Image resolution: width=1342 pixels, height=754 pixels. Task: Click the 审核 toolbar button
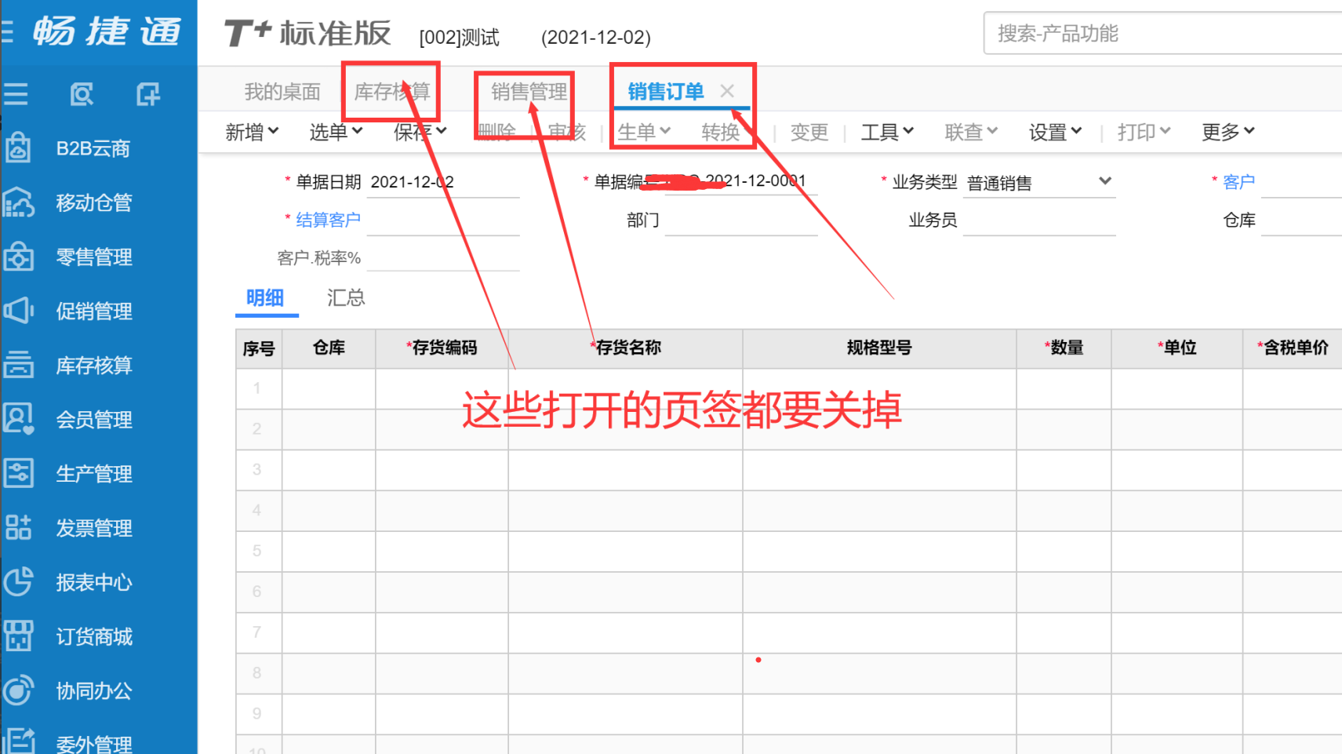567,132
